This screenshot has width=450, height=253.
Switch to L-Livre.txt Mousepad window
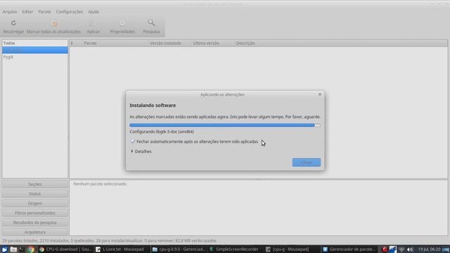tap(122, 249)
